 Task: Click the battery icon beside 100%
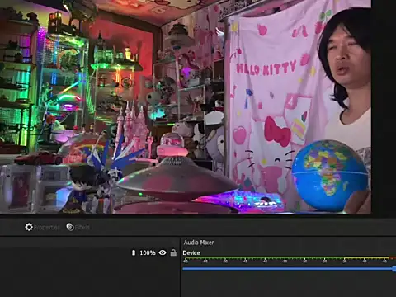pyautogui.click(x=134, y=252)
